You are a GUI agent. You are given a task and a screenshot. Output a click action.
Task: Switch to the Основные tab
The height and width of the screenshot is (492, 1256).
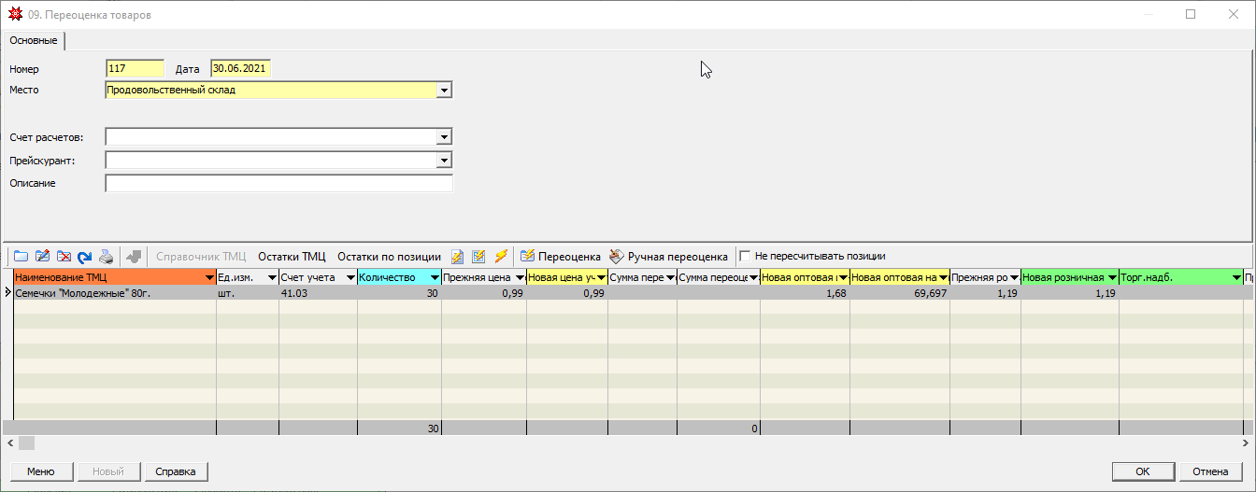35,40
